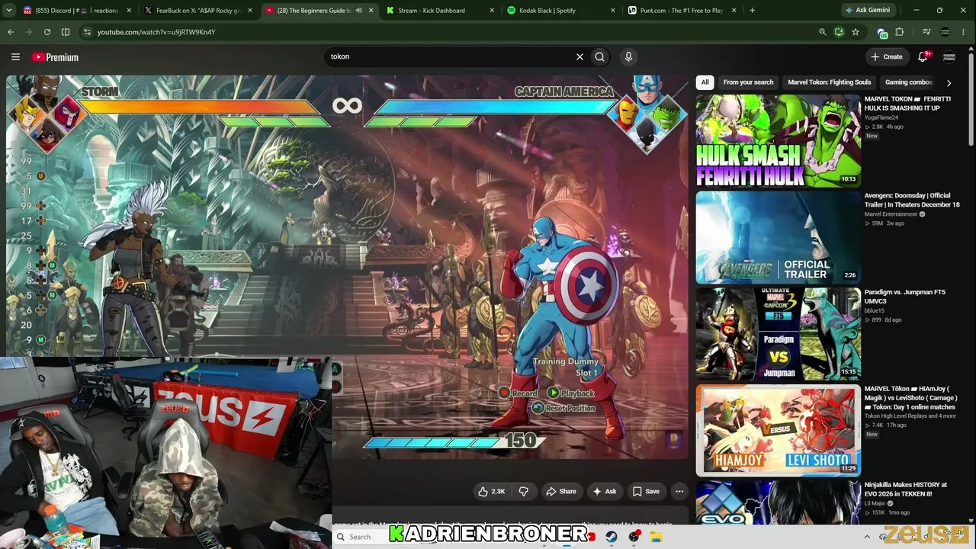Viewport: 976px width, 549px height.
Task: Click the main video player area
Action: [347, 267]
